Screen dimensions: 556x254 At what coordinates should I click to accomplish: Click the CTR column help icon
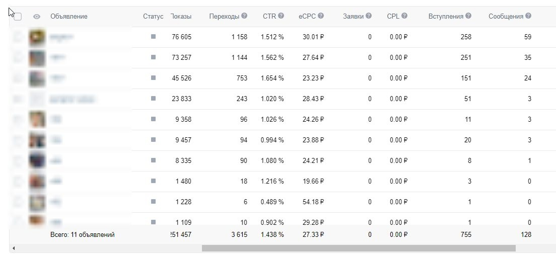[281, 16]
